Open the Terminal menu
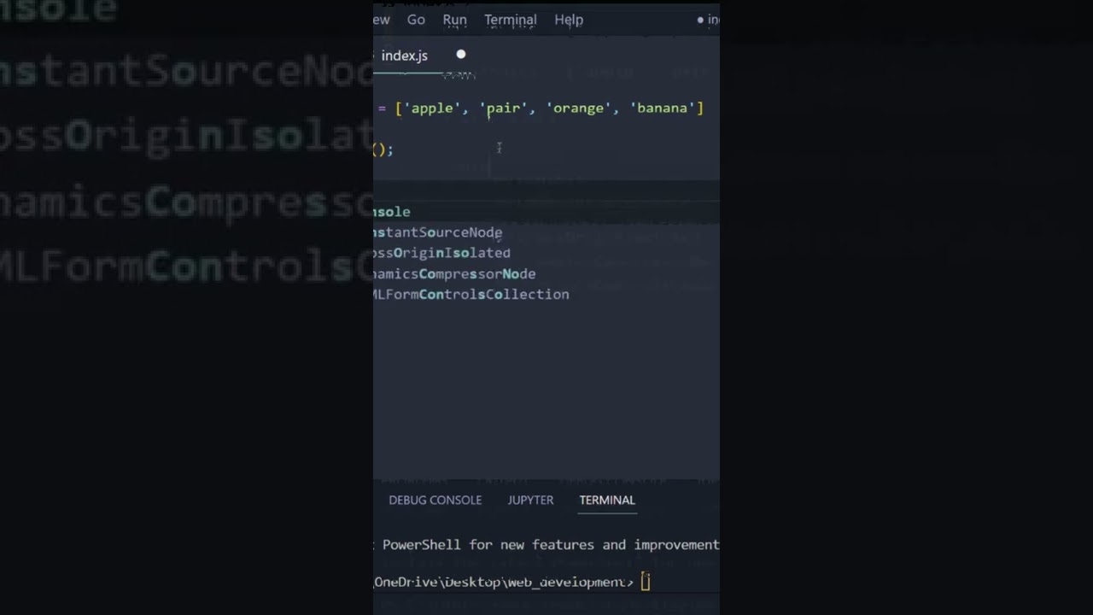Screen dimensions: 1093x615 510,20
